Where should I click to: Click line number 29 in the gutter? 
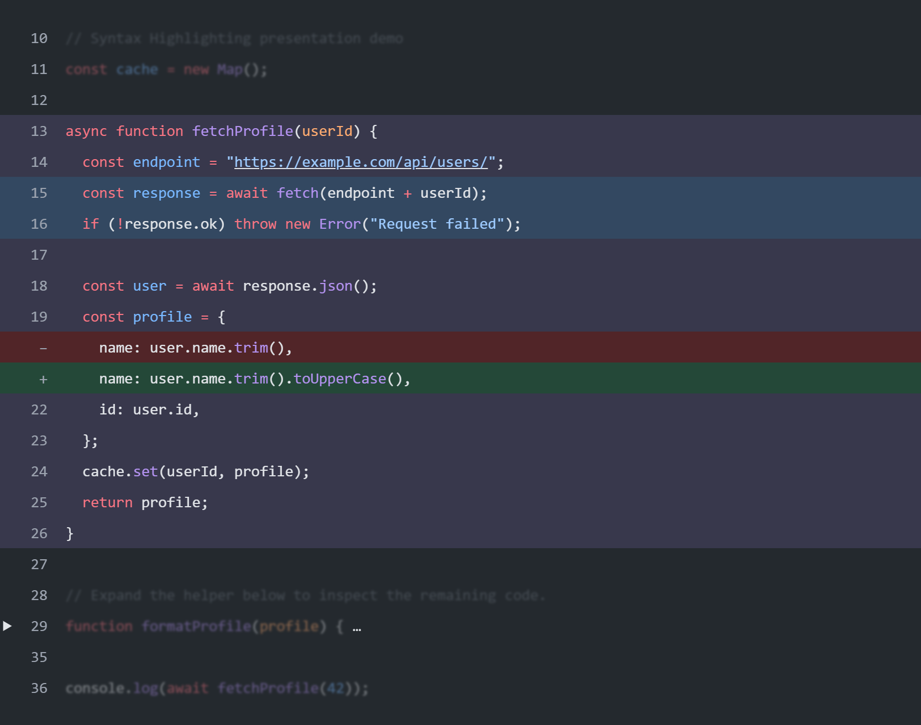tap(39, 626)
